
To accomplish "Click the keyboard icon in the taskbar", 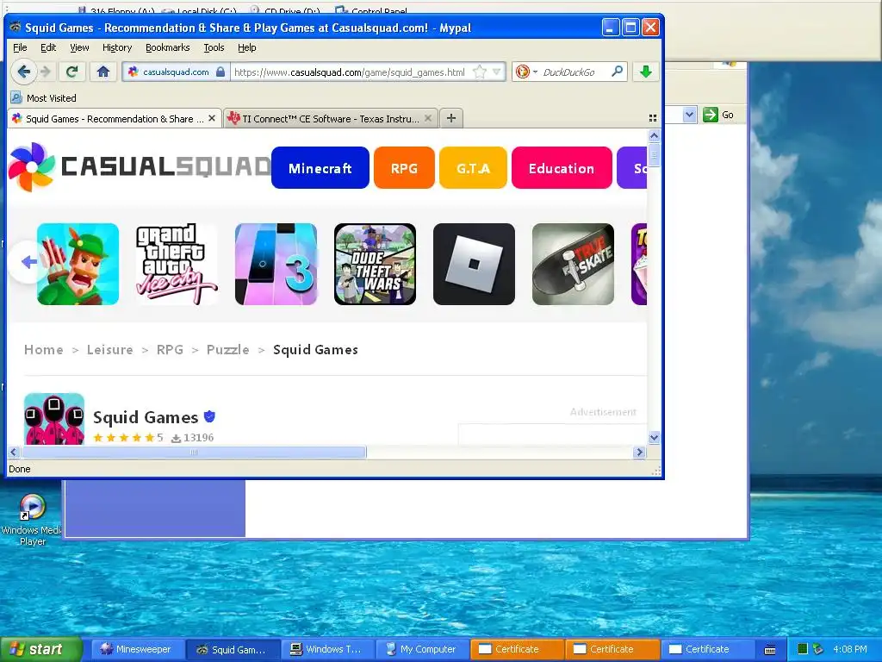I will [770, 650].
